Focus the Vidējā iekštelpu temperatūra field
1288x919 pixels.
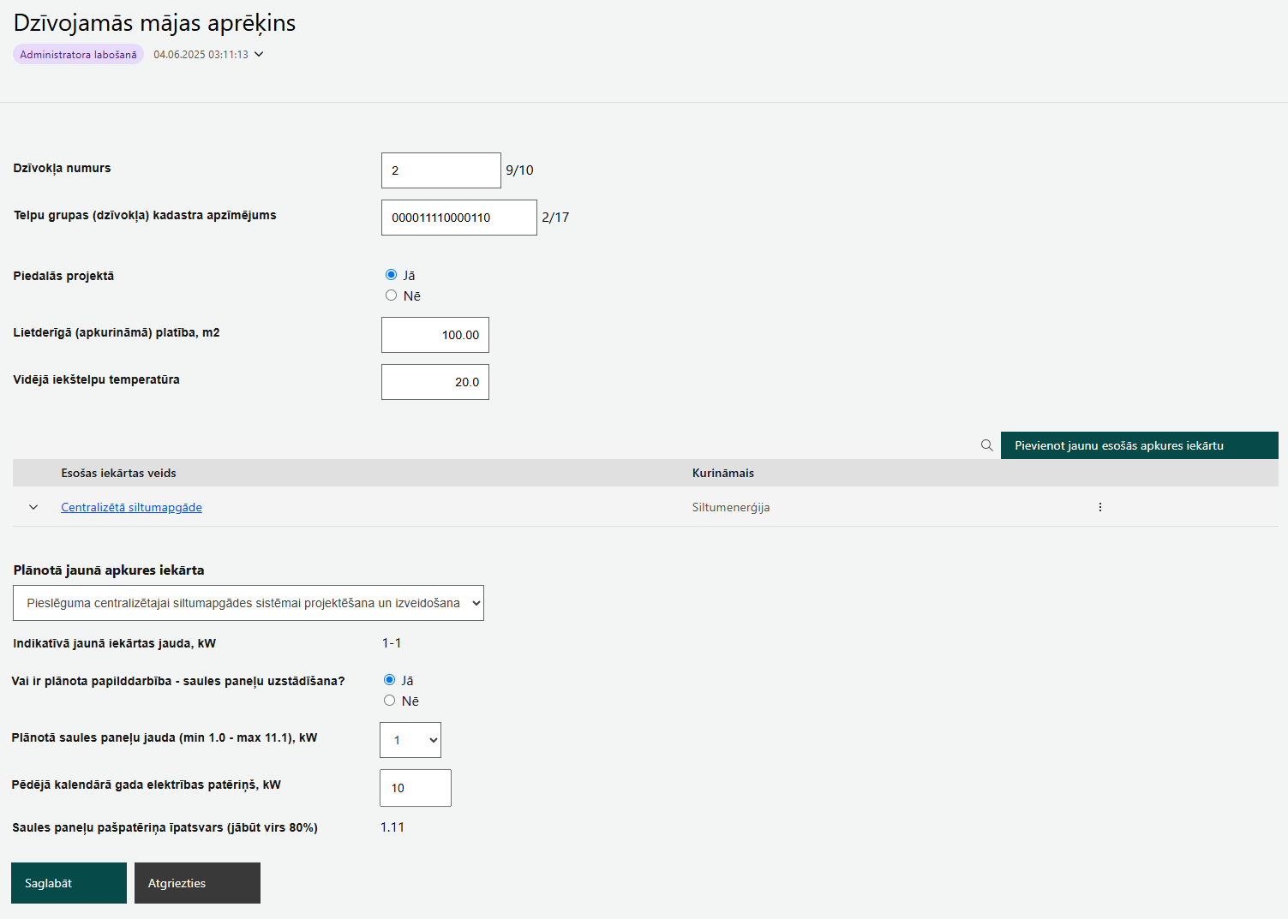pyautogui.click(x=435, y=382)
